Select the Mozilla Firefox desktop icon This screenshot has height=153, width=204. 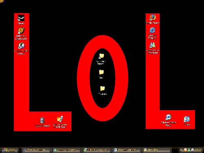[153, 19]
